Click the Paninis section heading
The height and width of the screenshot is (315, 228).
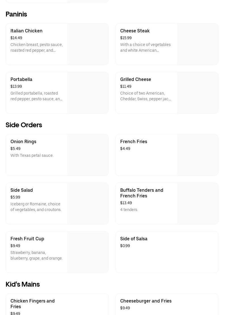point(16,14)
